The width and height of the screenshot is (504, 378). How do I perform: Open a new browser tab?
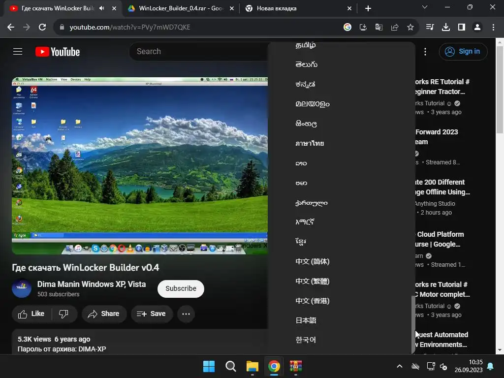click(368, 8)
